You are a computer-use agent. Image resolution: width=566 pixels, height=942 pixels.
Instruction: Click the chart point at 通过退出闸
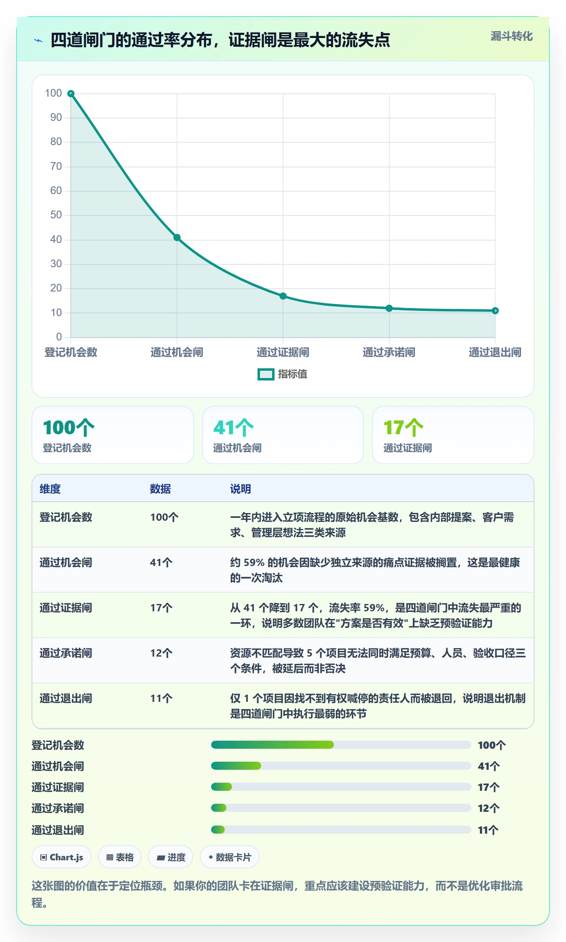pyautogui.click(x=495, y=310)
